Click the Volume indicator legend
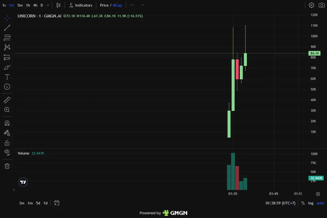This screenshot has width=327, height=218. point(23,153)
